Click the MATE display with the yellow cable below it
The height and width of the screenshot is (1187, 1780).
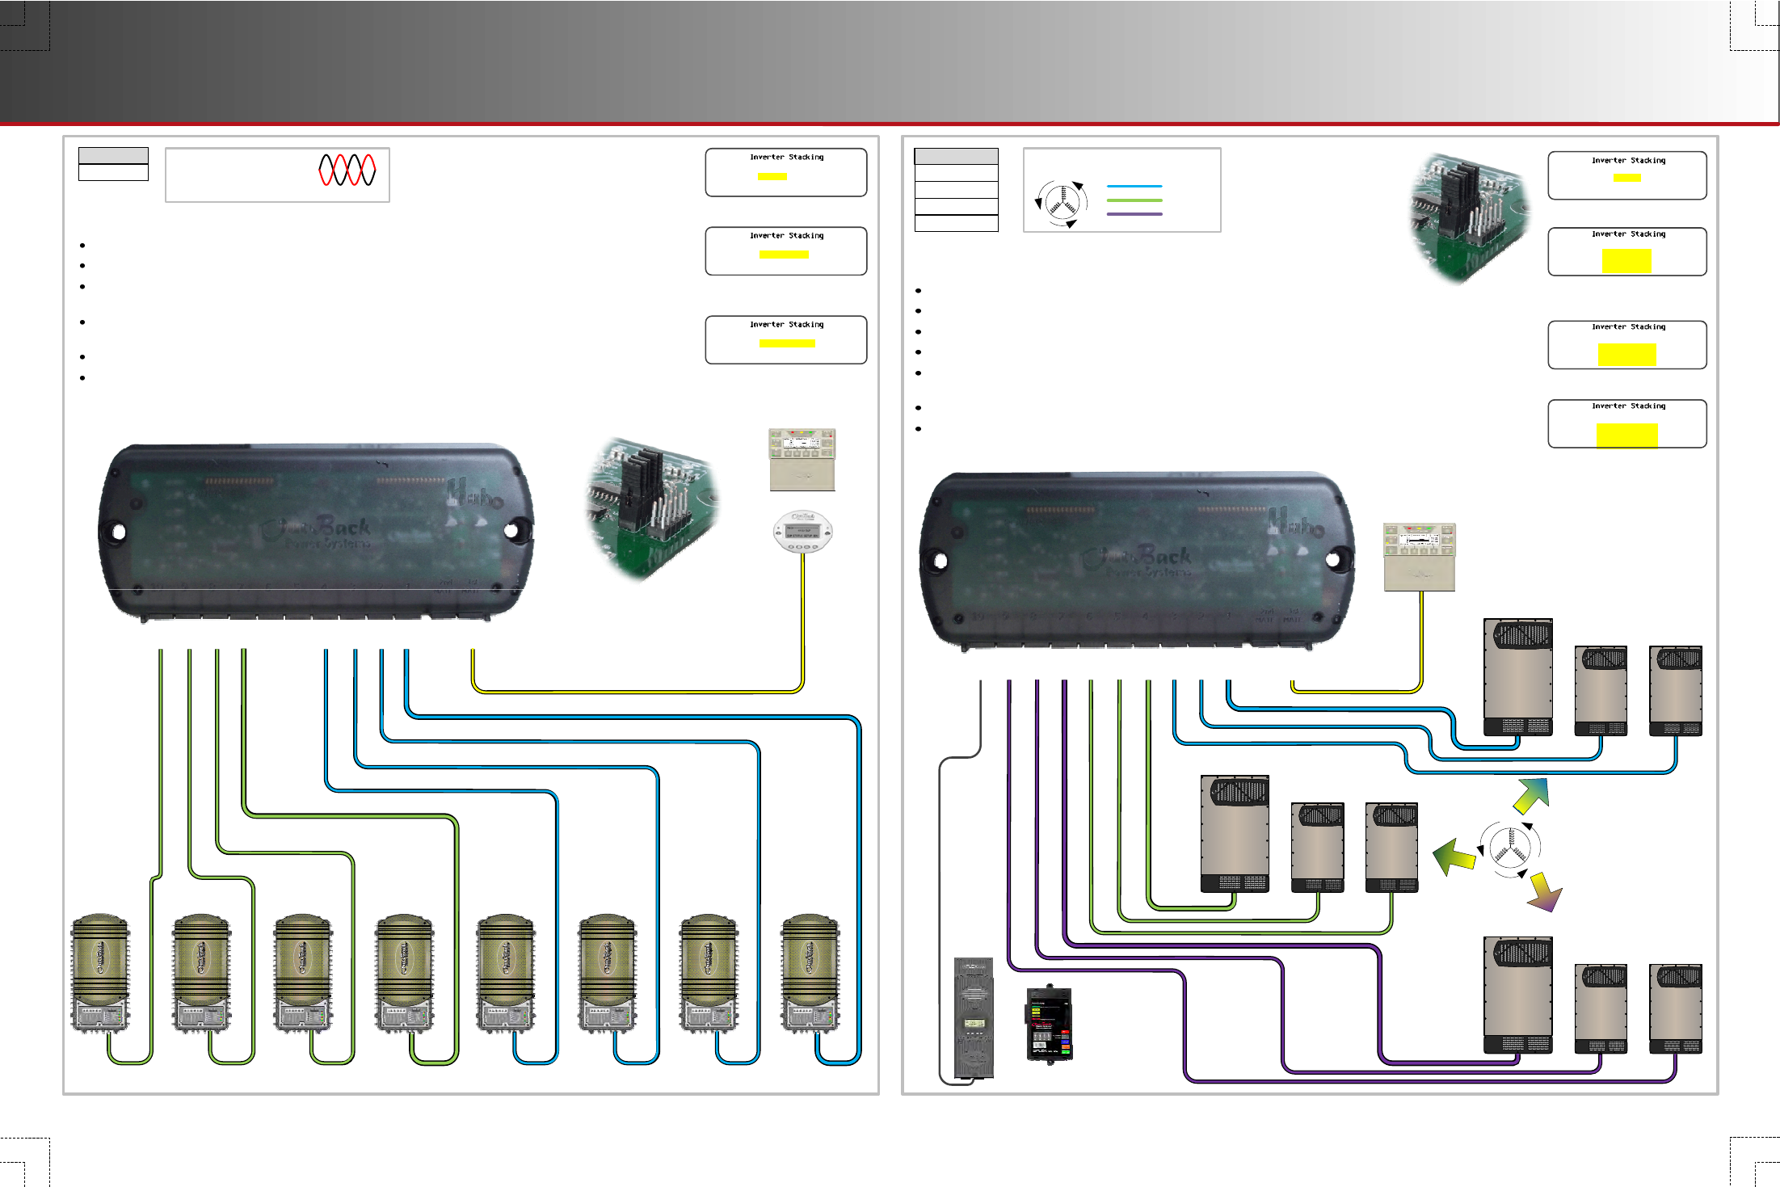coord(1420,557)
